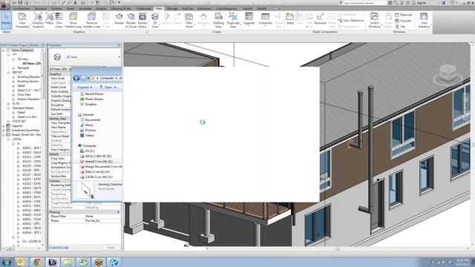Click View Reference button
Image resolution: width=475 pixels, height=267 pixels.
351,21
